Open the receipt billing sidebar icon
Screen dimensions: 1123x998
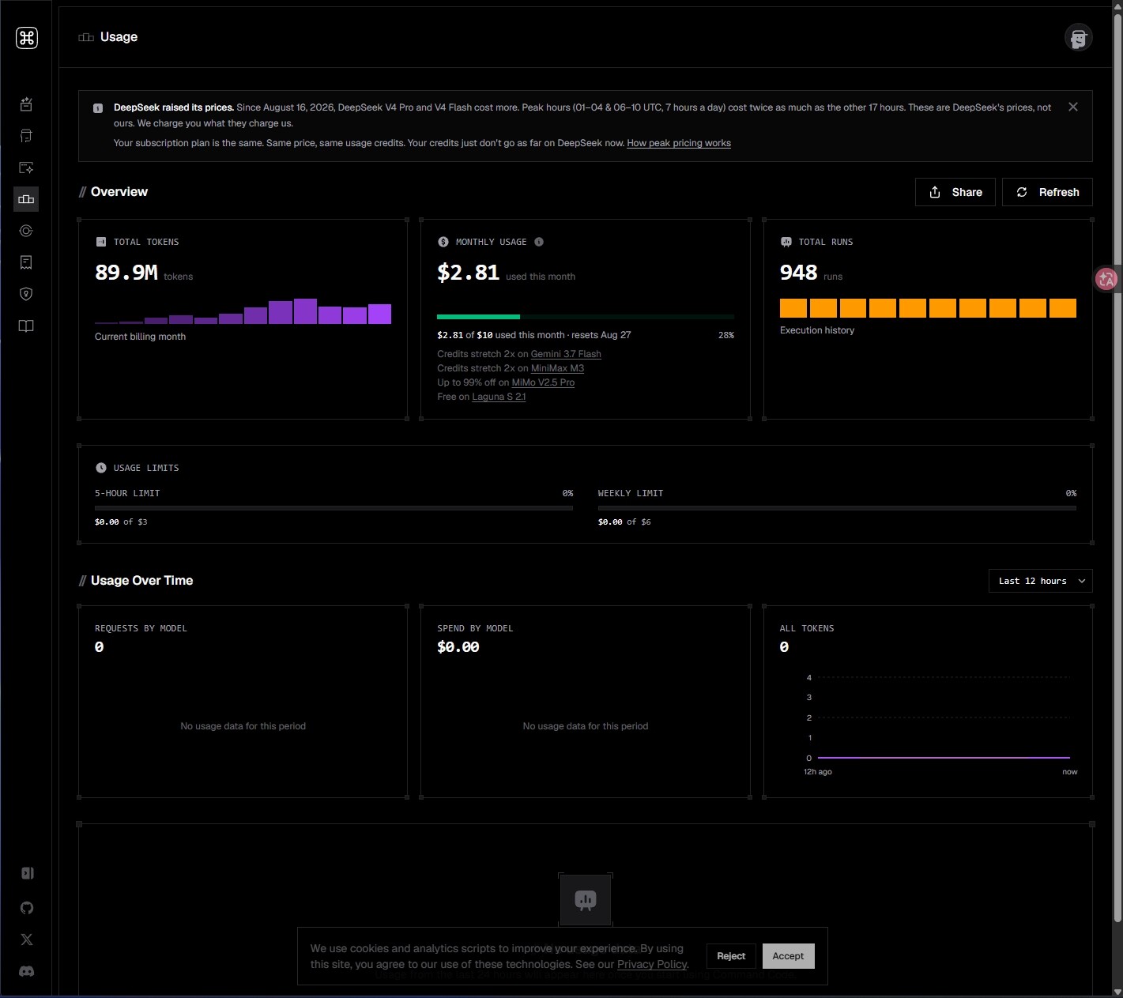pos(26,262)
